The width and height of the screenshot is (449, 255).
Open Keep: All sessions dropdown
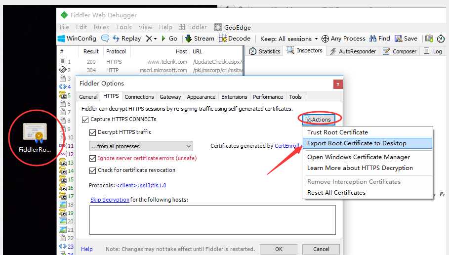(289, 39)
